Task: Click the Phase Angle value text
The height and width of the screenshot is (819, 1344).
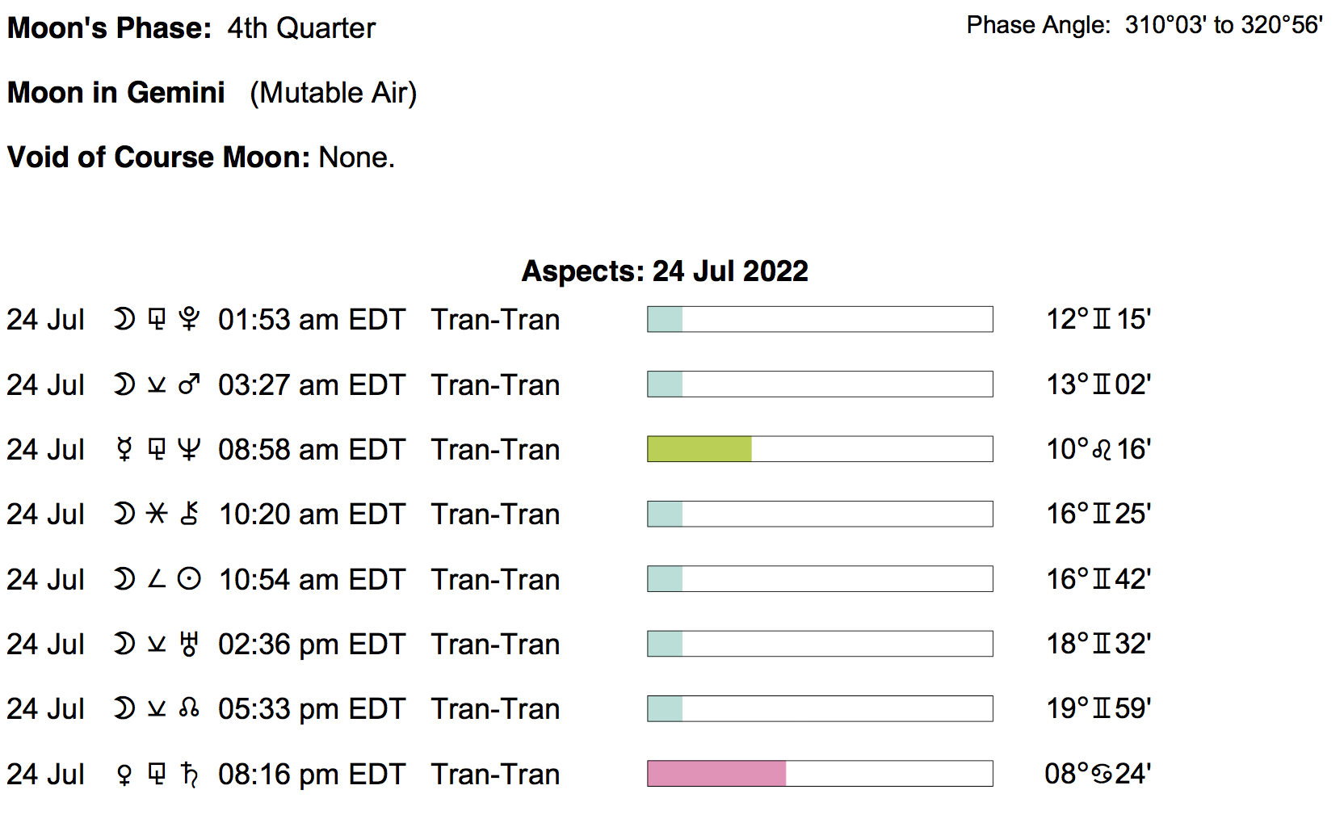Action: [x=1223, y=25]
